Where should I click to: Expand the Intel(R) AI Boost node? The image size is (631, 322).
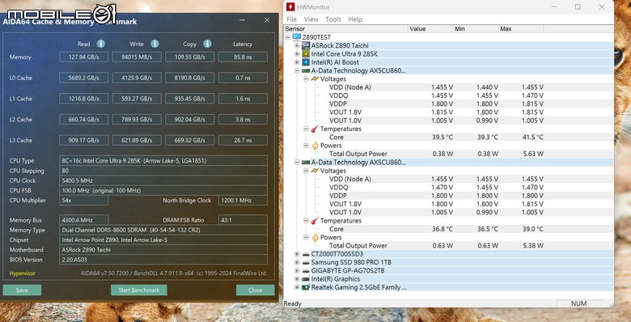click(x=297, y=62)
